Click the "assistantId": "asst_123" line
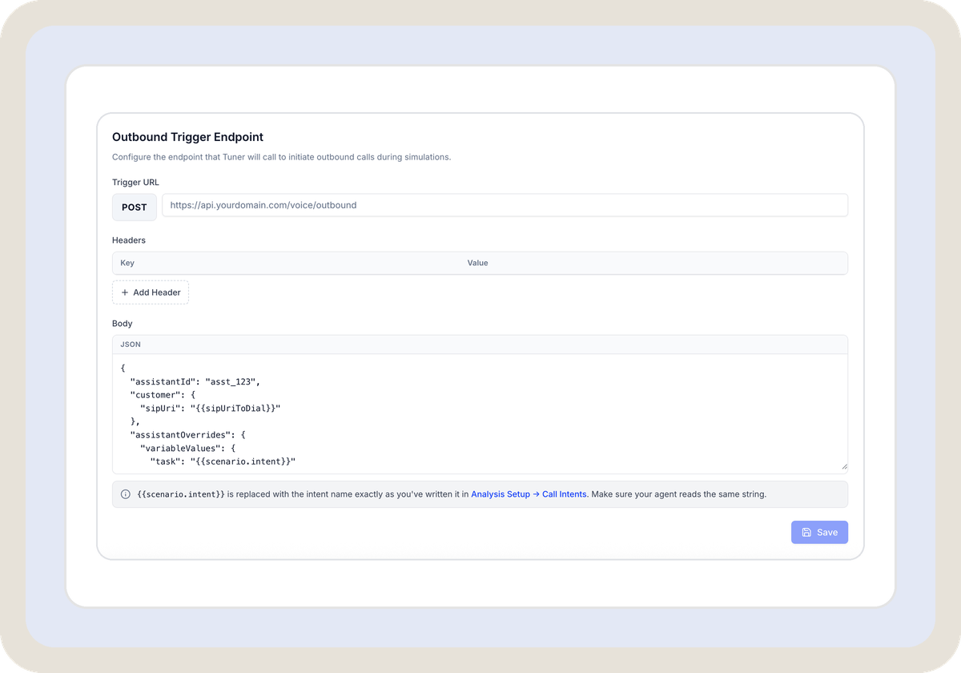 [x=195, y=381]
